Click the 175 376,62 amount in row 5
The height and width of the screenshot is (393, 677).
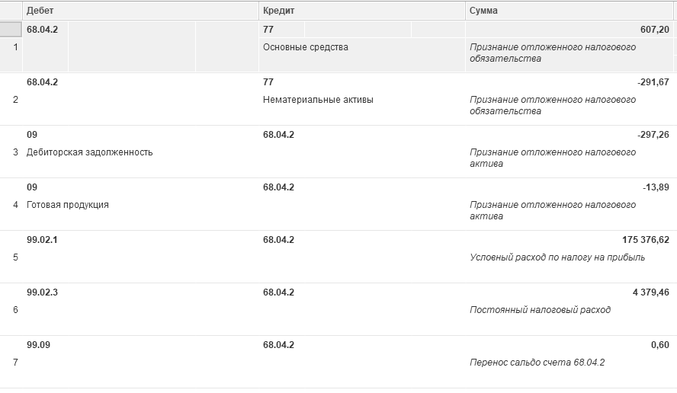point(646,240)
